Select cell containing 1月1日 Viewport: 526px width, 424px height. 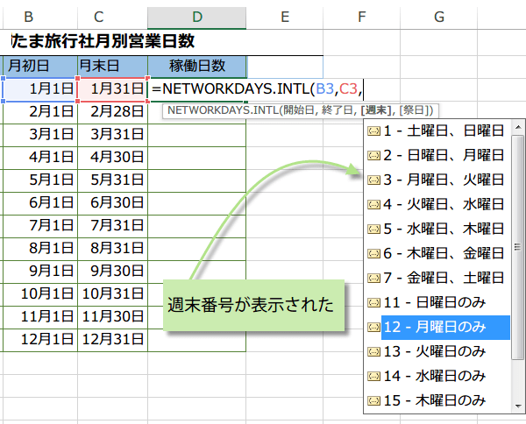pos(40,89)
